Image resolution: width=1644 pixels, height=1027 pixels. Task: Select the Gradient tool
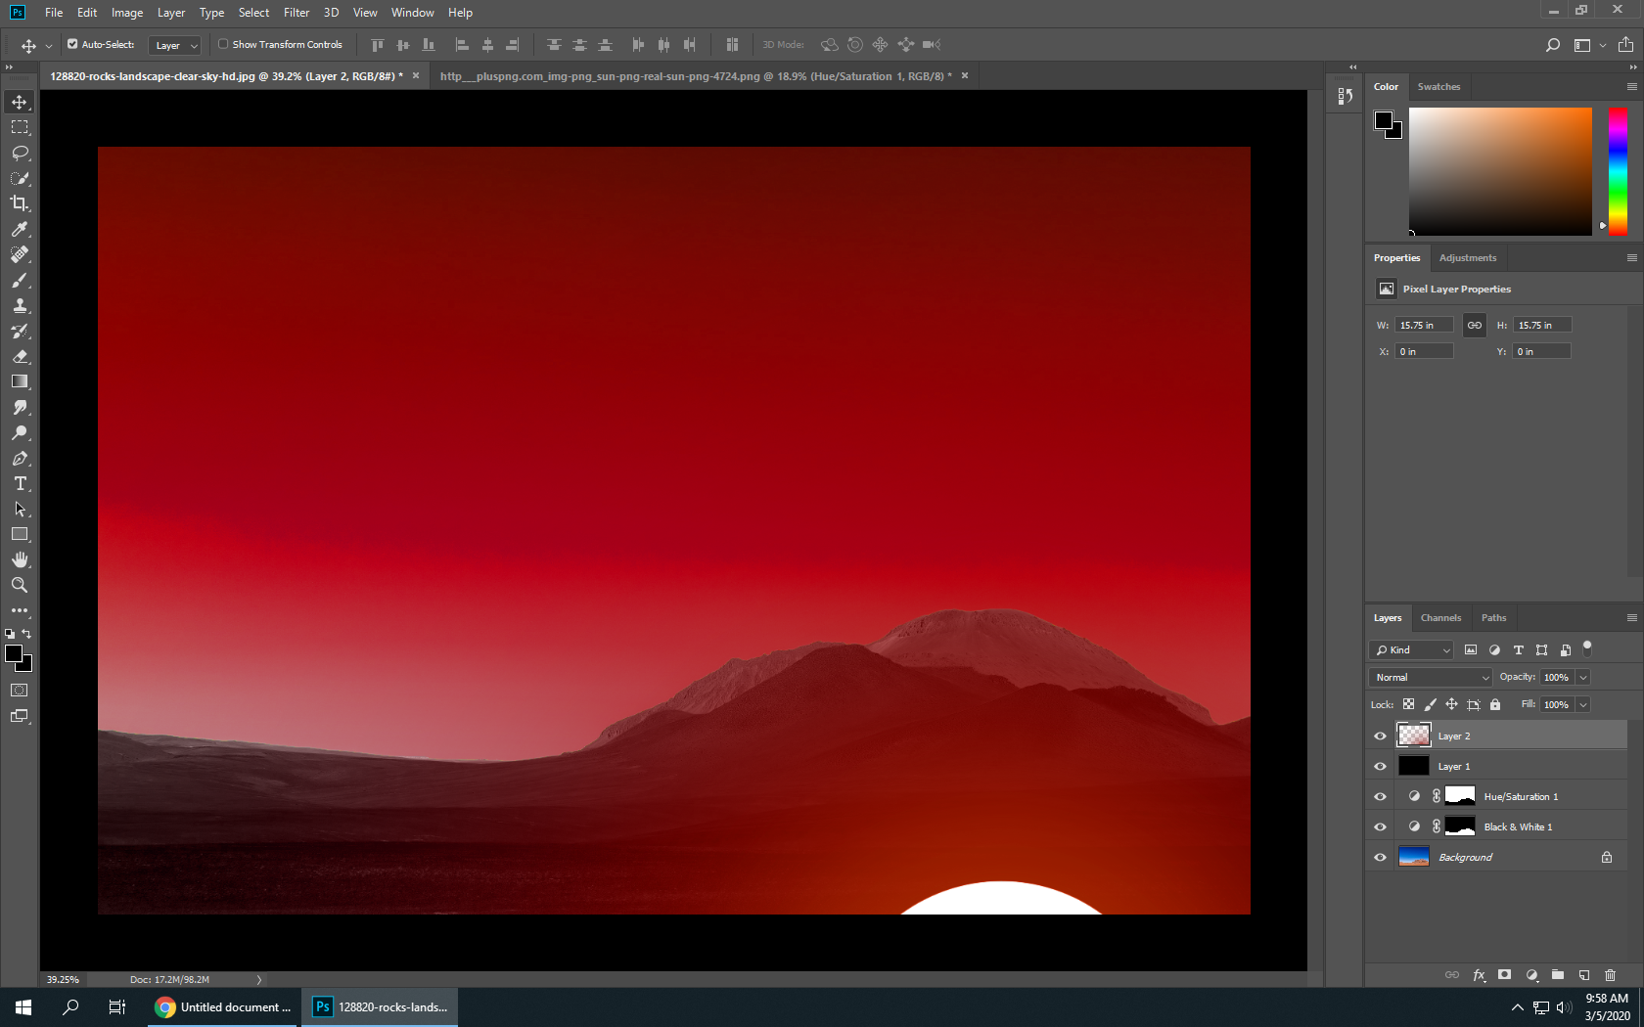pos(20,381)
